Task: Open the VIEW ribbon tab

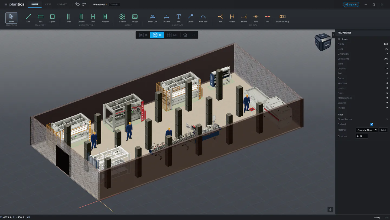Action: [x=48, y=4]
